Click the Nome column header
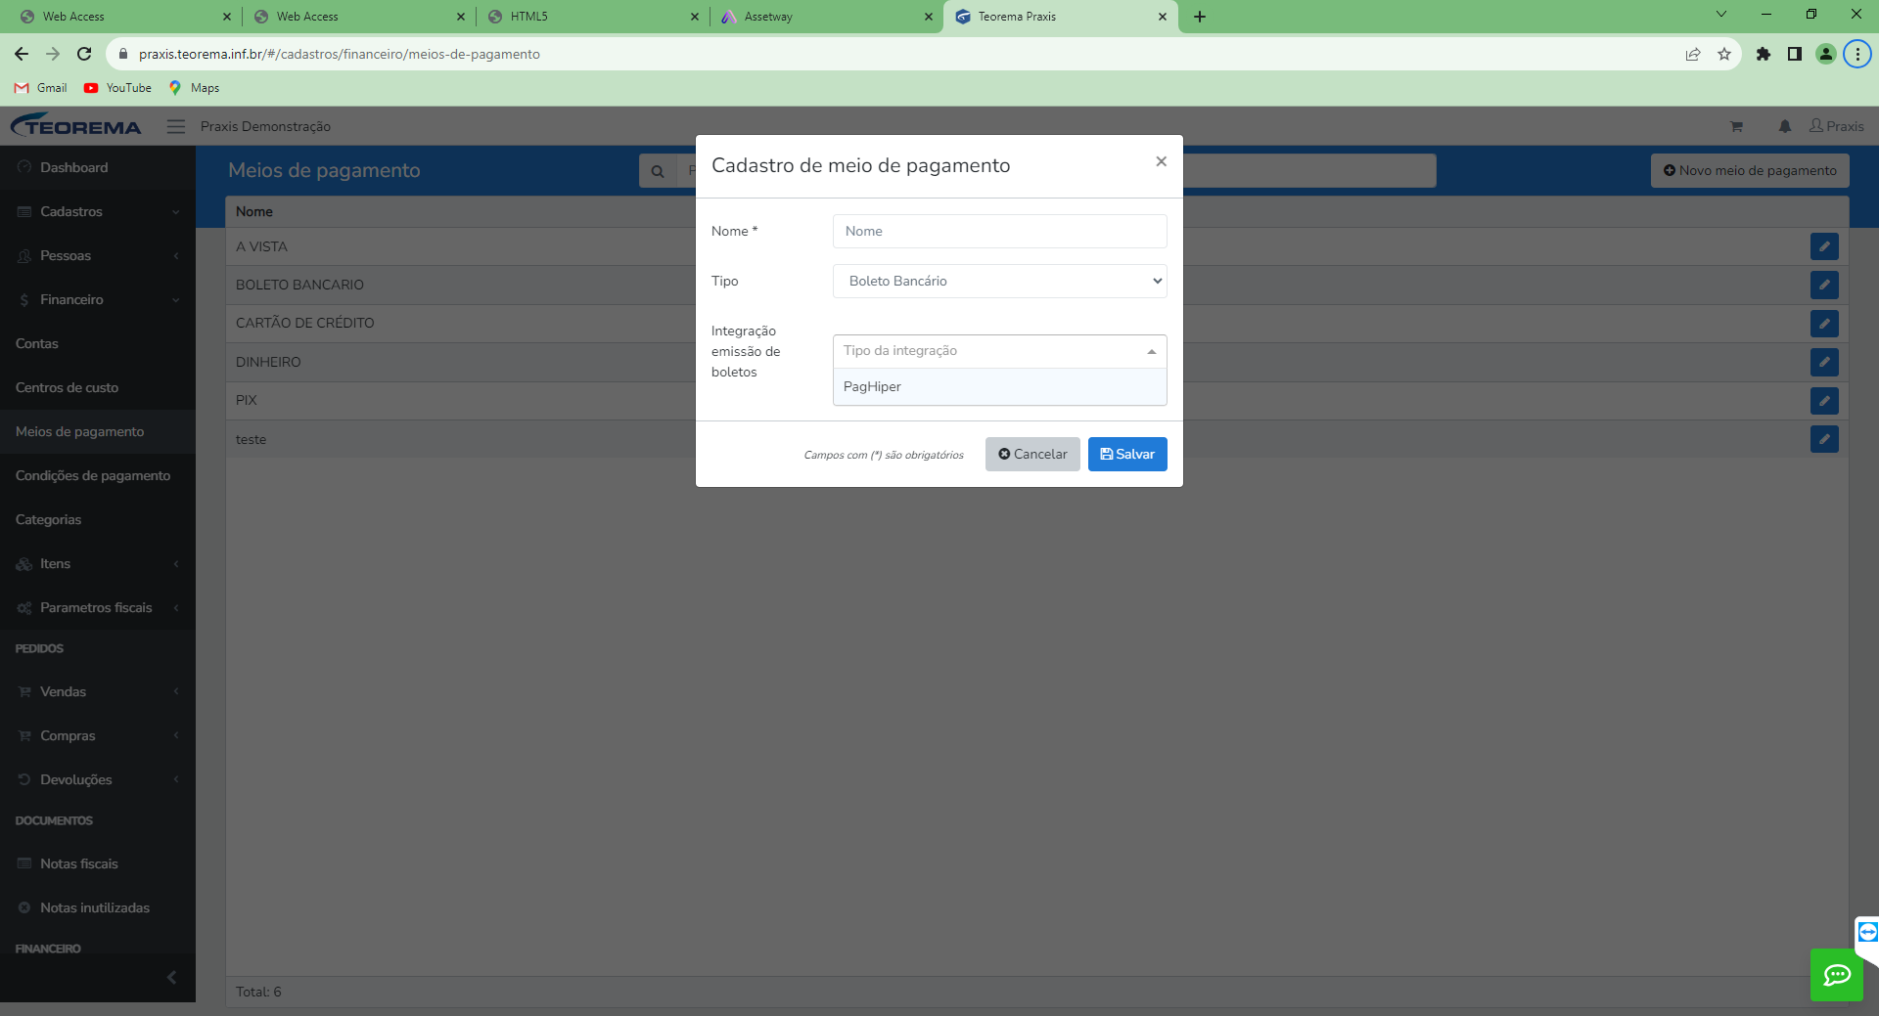Viewport: 1879px width, 1016px height. [253, 211]
